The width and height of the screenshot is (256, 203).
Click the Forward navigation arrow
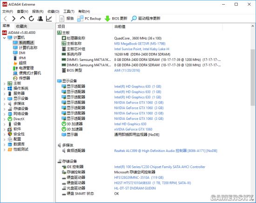click(14, 19)
